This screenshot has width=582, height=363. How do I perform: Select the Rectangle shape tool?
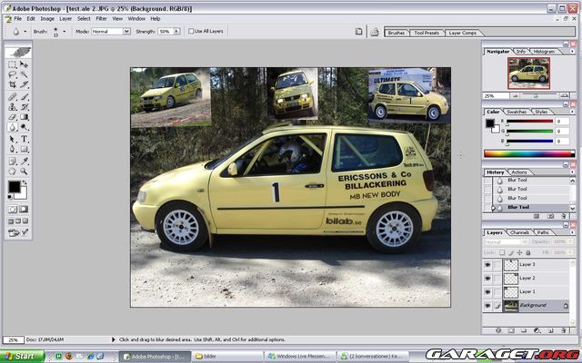(x=25, y=149)
